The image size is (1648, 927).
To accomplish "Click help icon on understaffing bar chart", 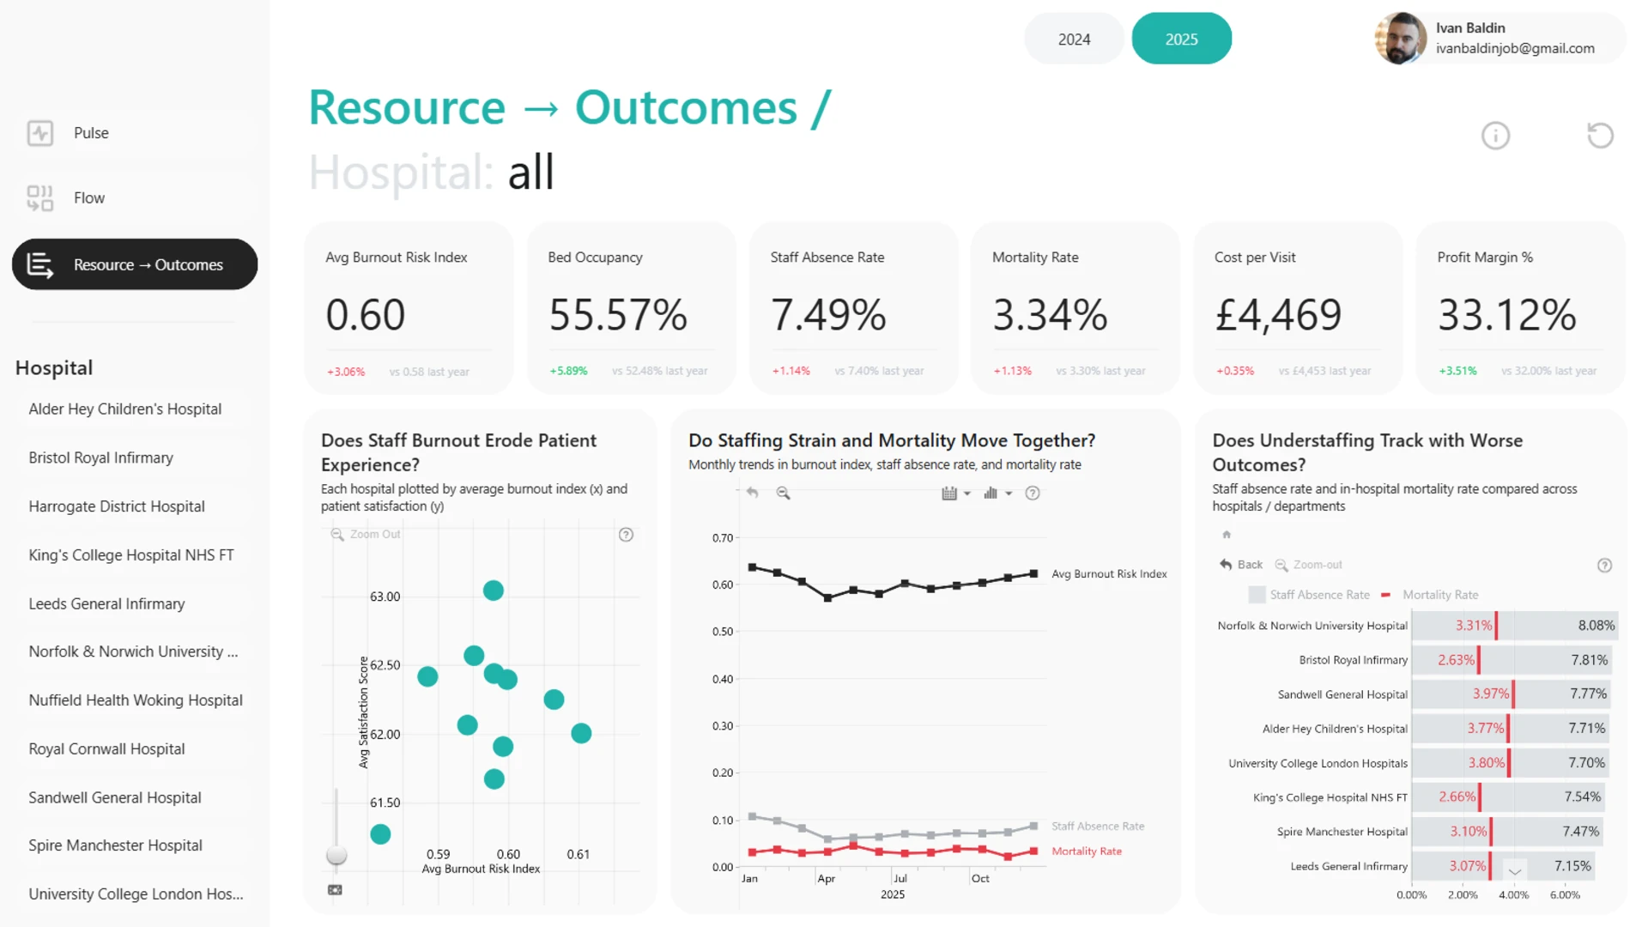I will (1604, 565).
